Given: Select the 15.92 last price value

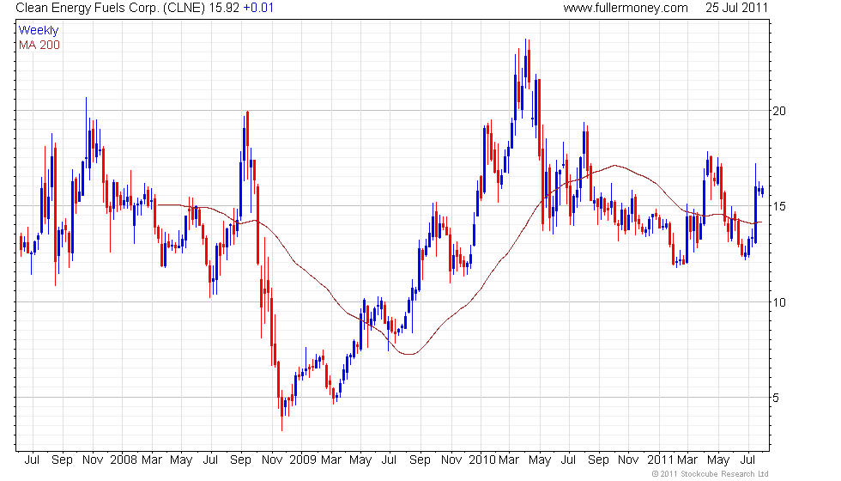Looking at the screenshot, I should point(224,8).
